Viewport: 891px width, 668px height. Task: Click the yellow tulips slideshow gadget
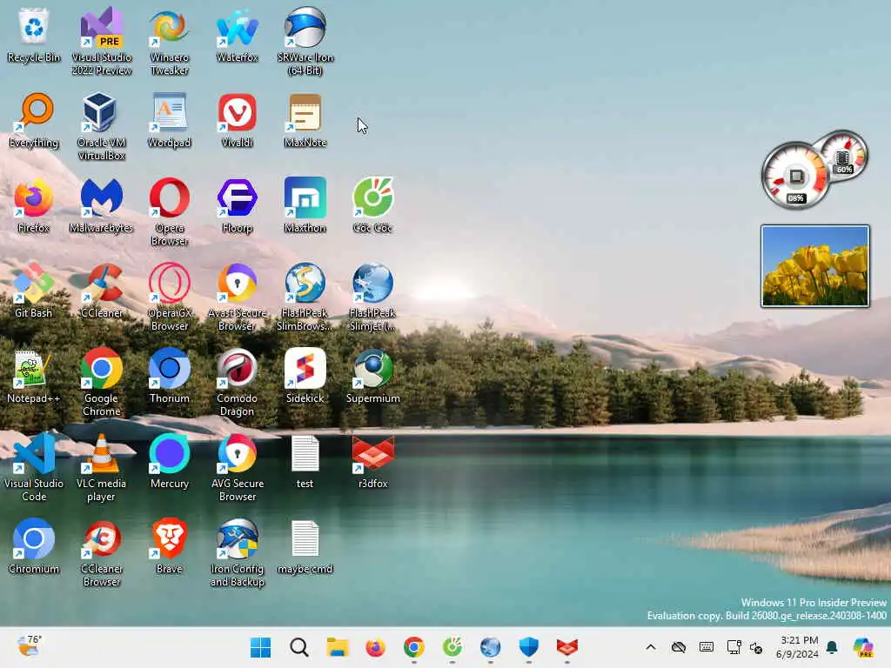pos(814,266)
